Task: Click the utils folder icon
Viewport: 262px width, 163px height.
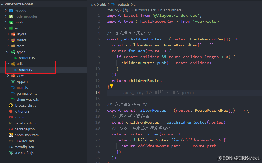Action: point(13,64)
